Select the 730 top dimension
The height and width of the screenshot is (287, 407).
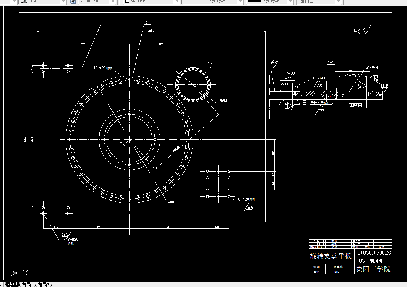coord(83,44)
